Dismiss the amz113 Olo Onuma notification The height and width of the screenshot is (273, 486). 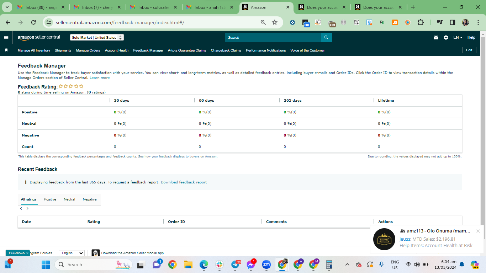(478, 231)
